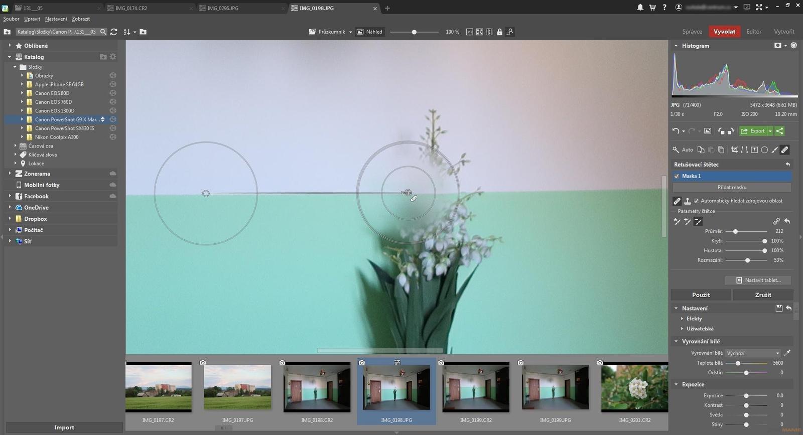Viewport: 803px width, 435px height.
Task: Choose the new brush stroke star icon
Action: pos(677,221)
